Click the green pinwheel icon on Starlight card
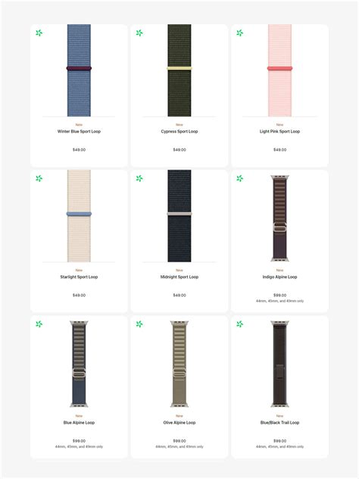The width and height of the screenshot is (359, 479). coord(39,178)
